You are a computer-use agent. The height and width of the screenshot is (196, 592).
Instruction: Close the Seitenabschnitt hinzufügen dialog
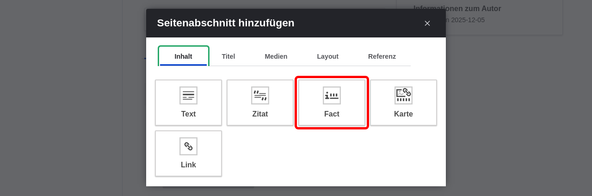(427, 23)
